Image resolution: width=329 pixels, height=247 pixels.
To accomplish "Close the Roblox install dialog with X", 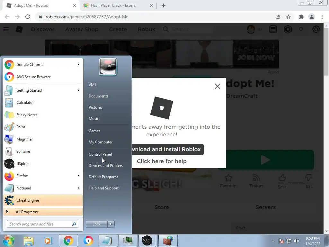I will click(218, 86).
